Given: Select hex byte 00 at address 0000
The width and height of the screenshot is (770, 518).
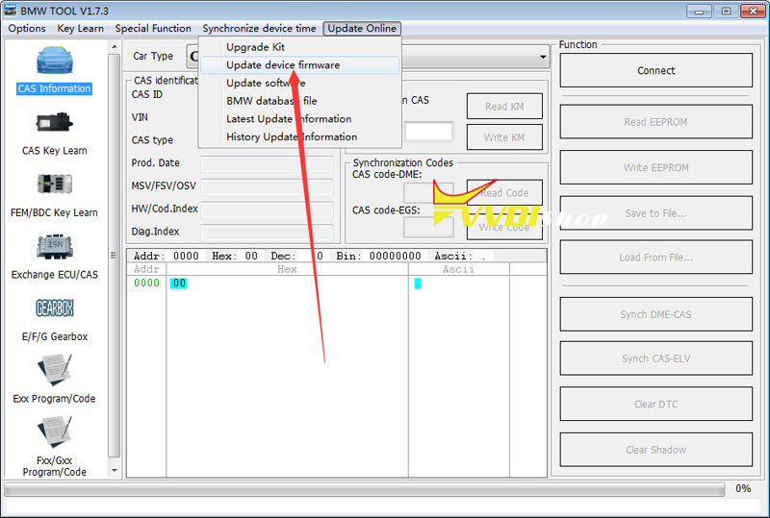Looking at the screenshot, I should [179, 283].
